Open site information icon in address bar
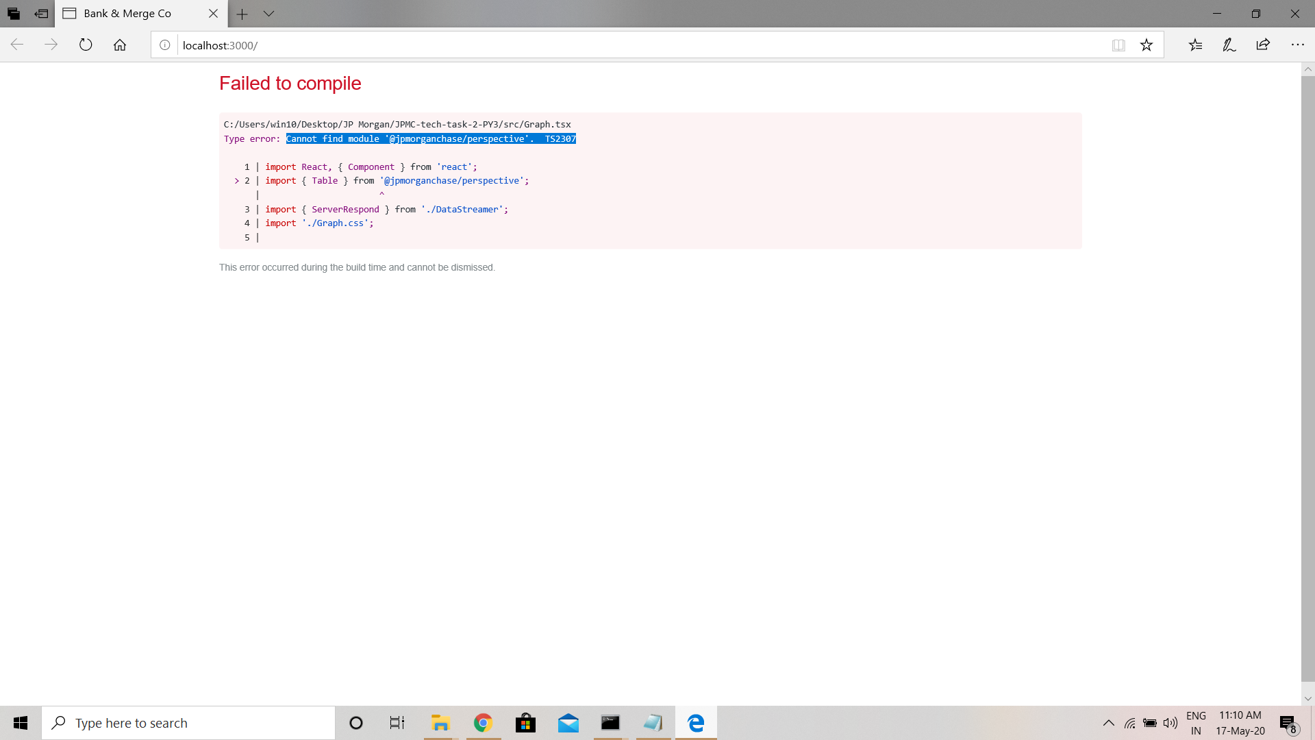The height and width of the screenshot is (740, 1315). pyautogui.click(x=164, y=45)
